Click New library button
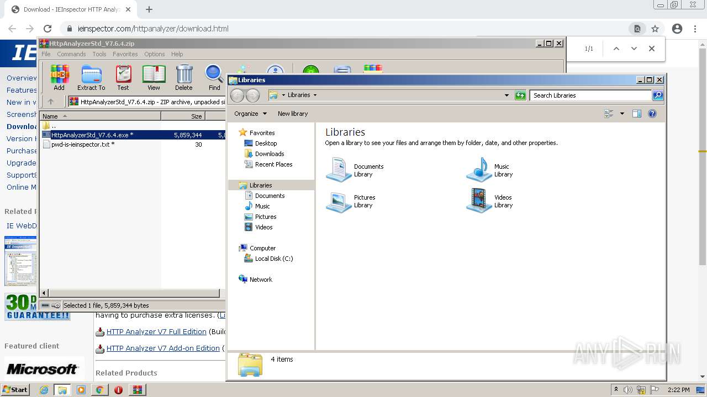The height and width of the screenshot is (397, 707). pos(293,114)
